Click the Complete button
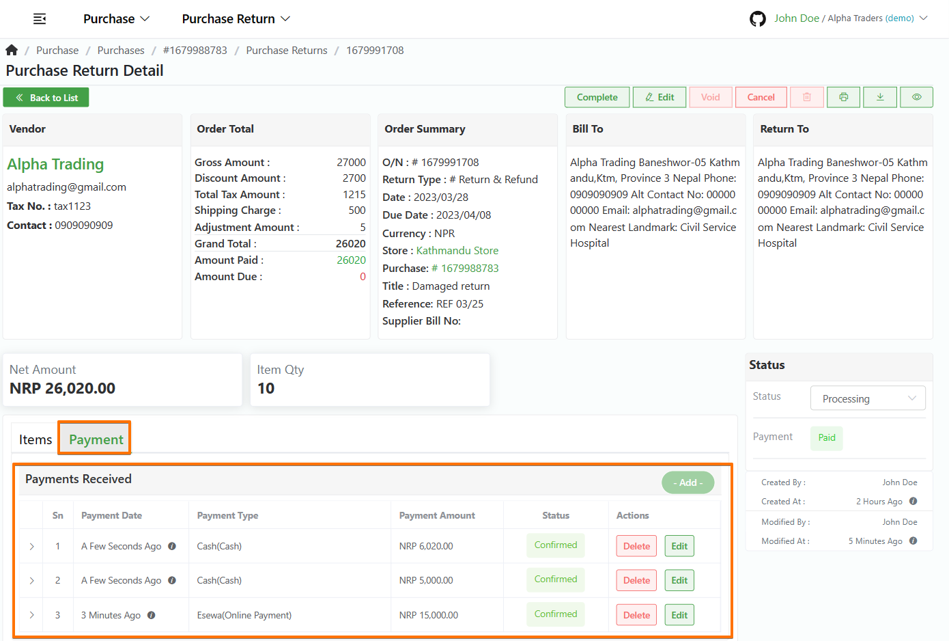 coord(597,97)
